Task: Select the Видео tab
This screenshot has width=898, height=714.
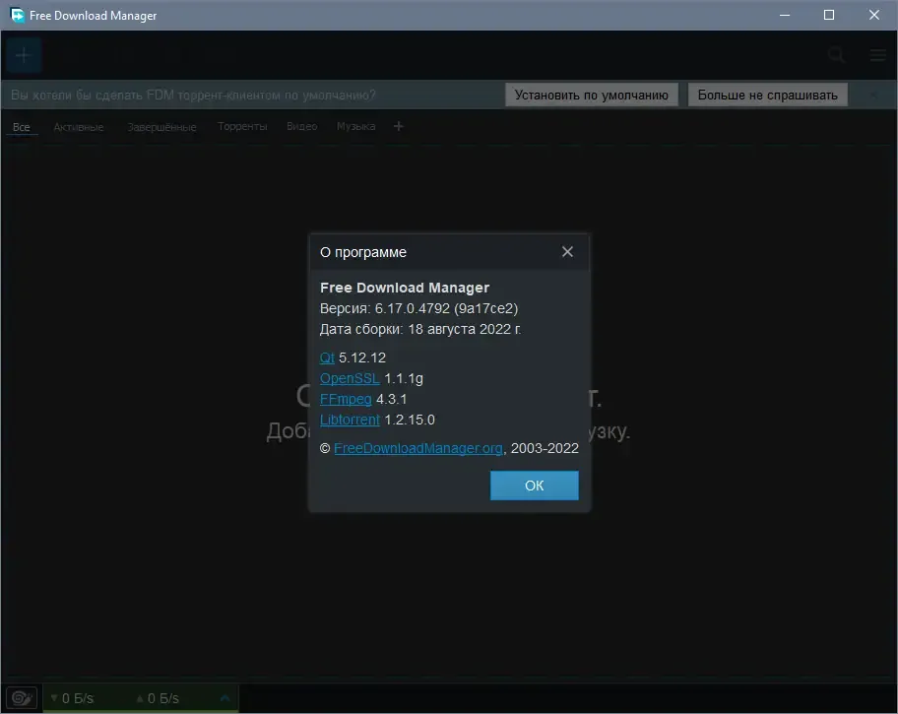Action: click(302, 126)
